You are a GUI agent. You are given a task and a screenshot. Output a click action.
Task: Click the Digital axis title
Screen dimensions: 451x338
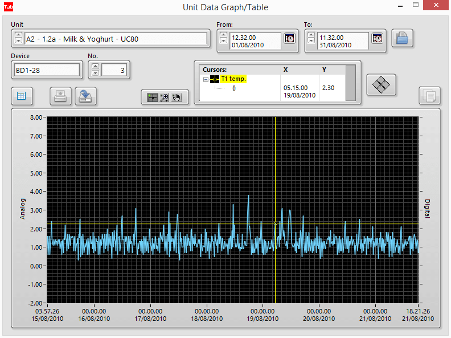point(428,209)
